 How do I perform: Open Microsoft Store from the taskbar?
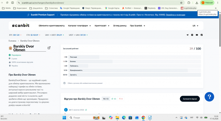(x=130, y=118)
